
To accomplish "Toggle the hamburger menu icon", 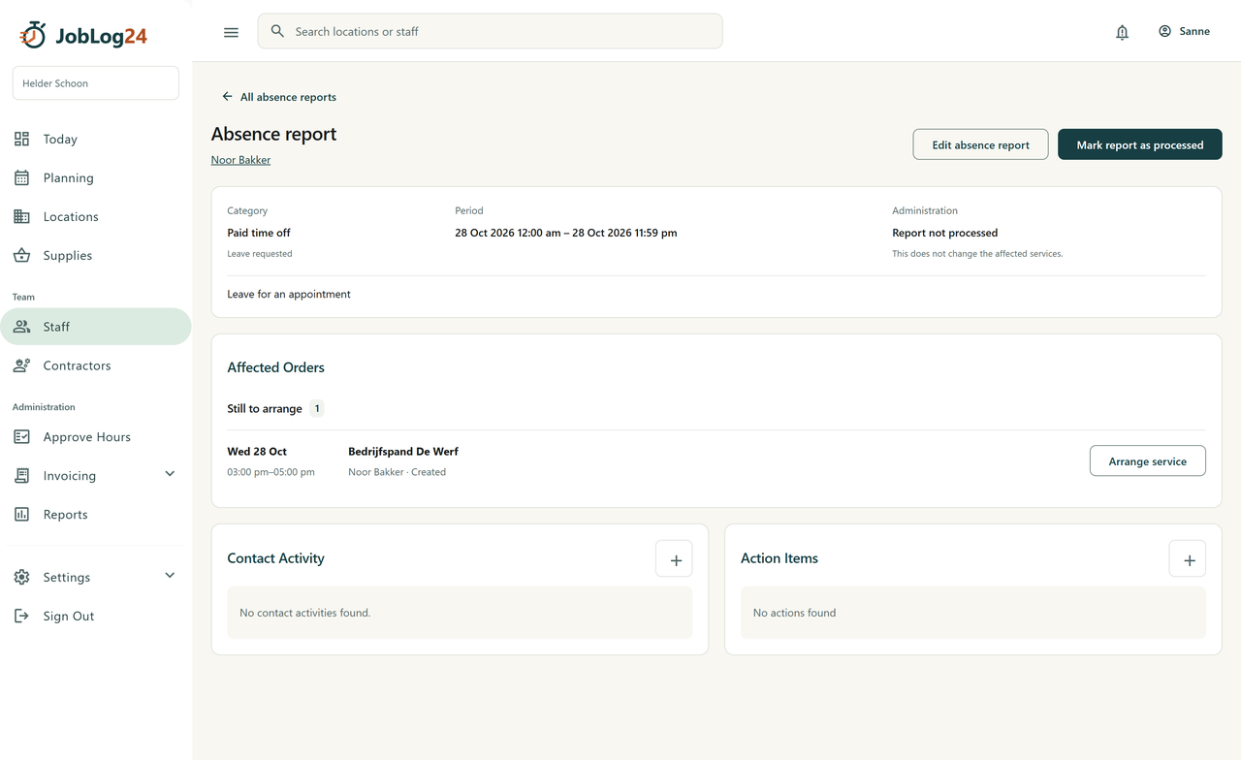I will 231,32.
